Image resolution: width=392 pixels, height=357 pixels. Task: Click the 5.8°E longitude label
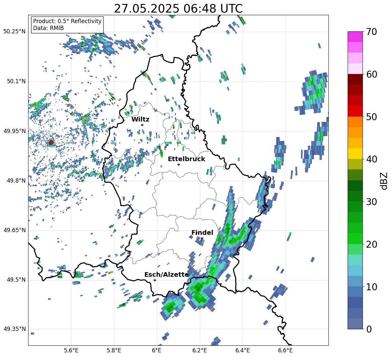coord(114,350)
